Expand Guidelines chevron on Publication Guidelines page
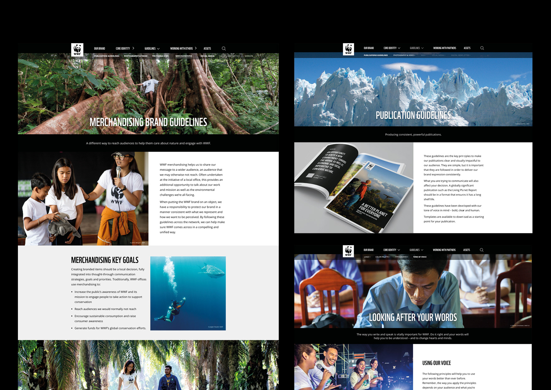The width and height of the screenshot is (551, 390). 422,48
